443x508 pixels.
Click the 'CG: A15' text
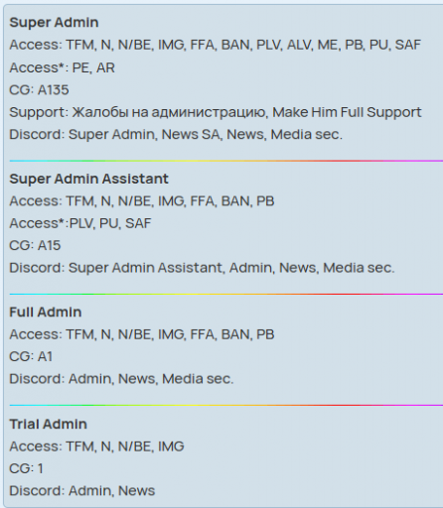pyautogui.click(x=35, y=245)
